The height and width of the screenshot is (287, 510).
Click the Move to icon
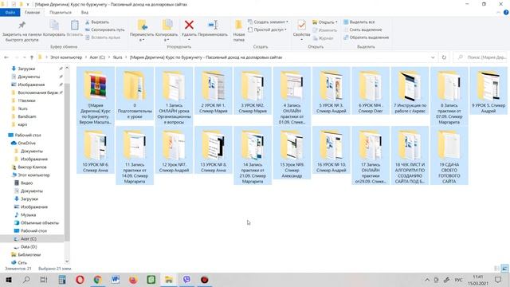142,25
